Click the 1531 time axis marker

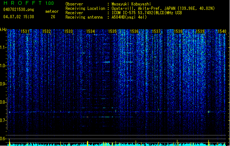coord(25,31)
